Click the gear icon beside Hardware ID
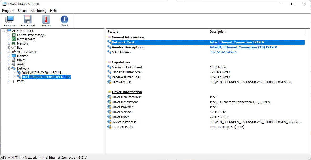The image size is (311, 160). (109, 82)
